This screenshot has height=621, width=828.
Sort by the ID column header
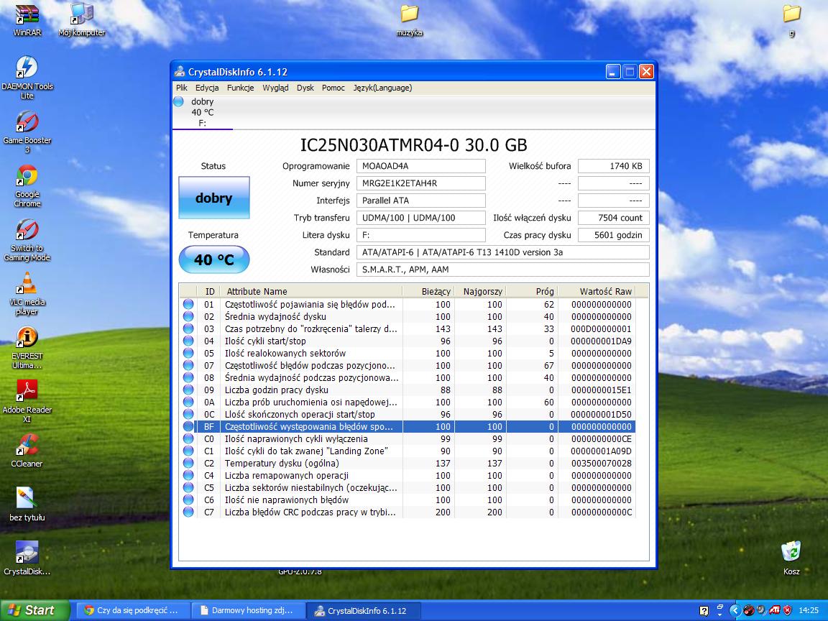coord(210,291)
